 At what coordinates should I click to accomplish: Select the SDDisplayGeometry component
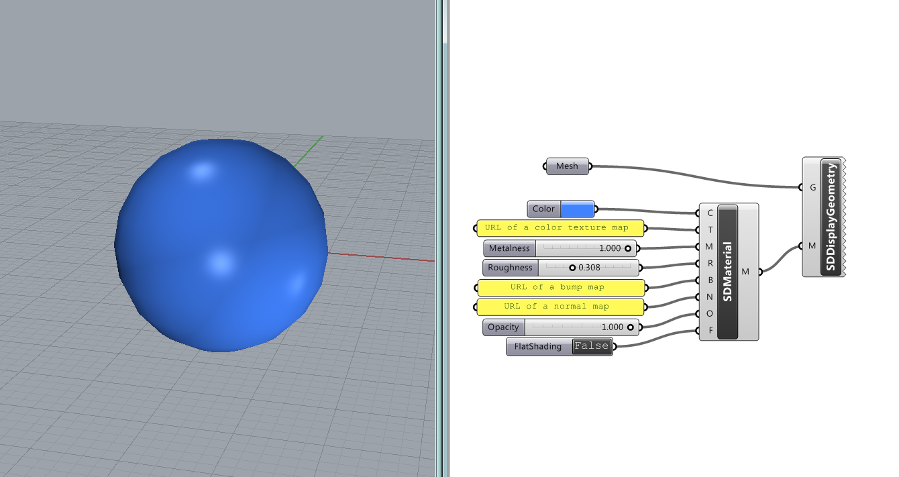831,217
